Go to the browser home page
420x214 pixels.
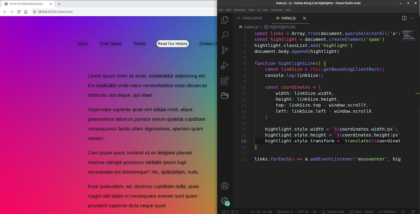point(26,12)
